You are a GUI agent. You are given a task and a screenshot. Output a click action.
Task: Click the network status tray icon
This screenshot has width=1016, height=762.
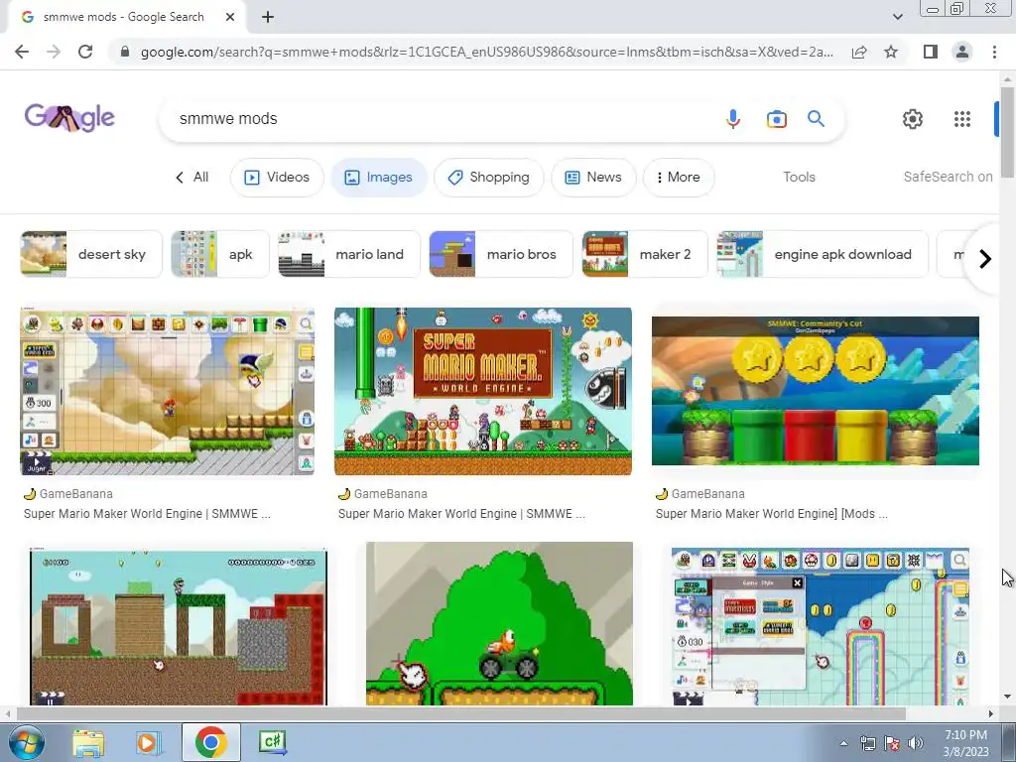(x=867, y=743)
